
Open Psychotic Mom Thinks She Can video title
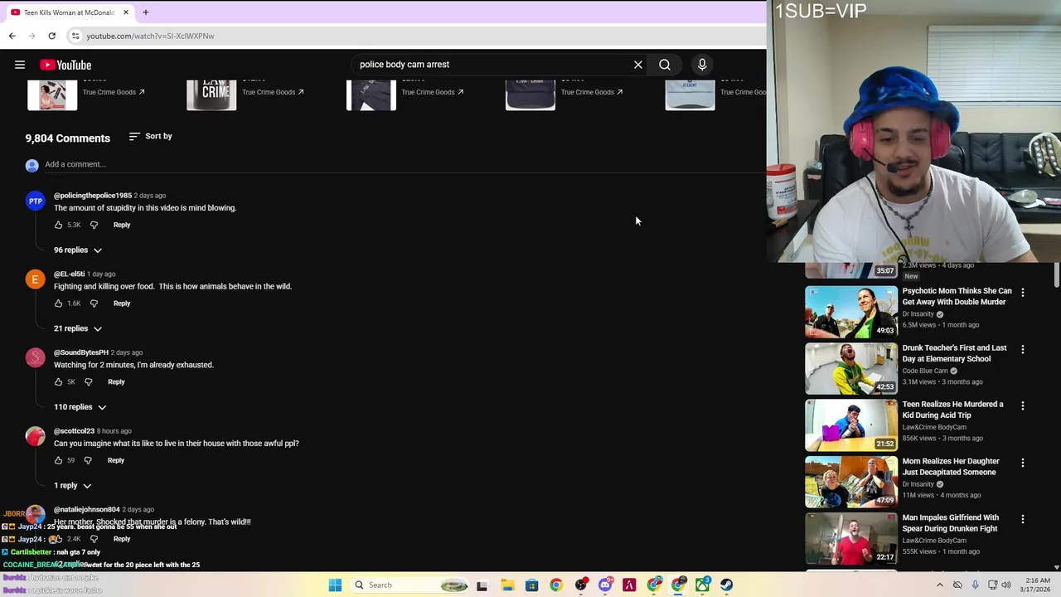(957, 296)
